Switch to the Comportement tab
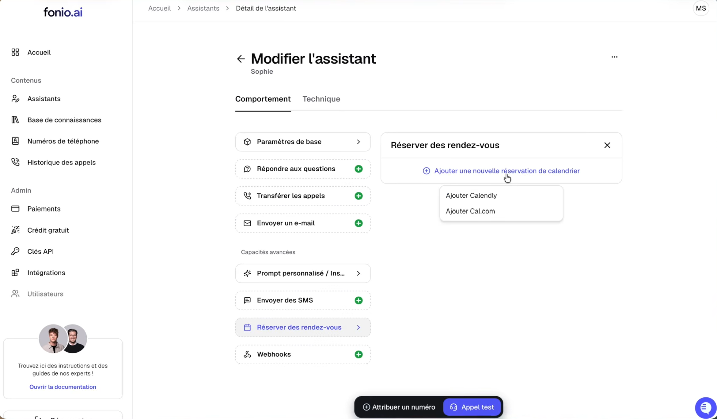 pyautogui.click(x=263, y=99)
